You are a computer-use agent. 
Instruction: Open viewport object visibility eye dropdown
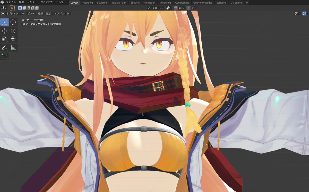pyautogui.click(x=297, y=13)
